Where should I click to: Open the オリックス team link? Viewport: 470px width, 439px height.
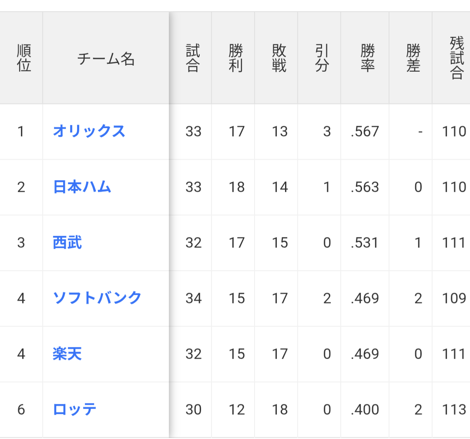pos(89,131)
